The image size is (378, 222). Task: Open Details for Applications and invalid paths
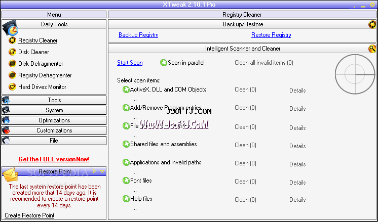point(297,164)
